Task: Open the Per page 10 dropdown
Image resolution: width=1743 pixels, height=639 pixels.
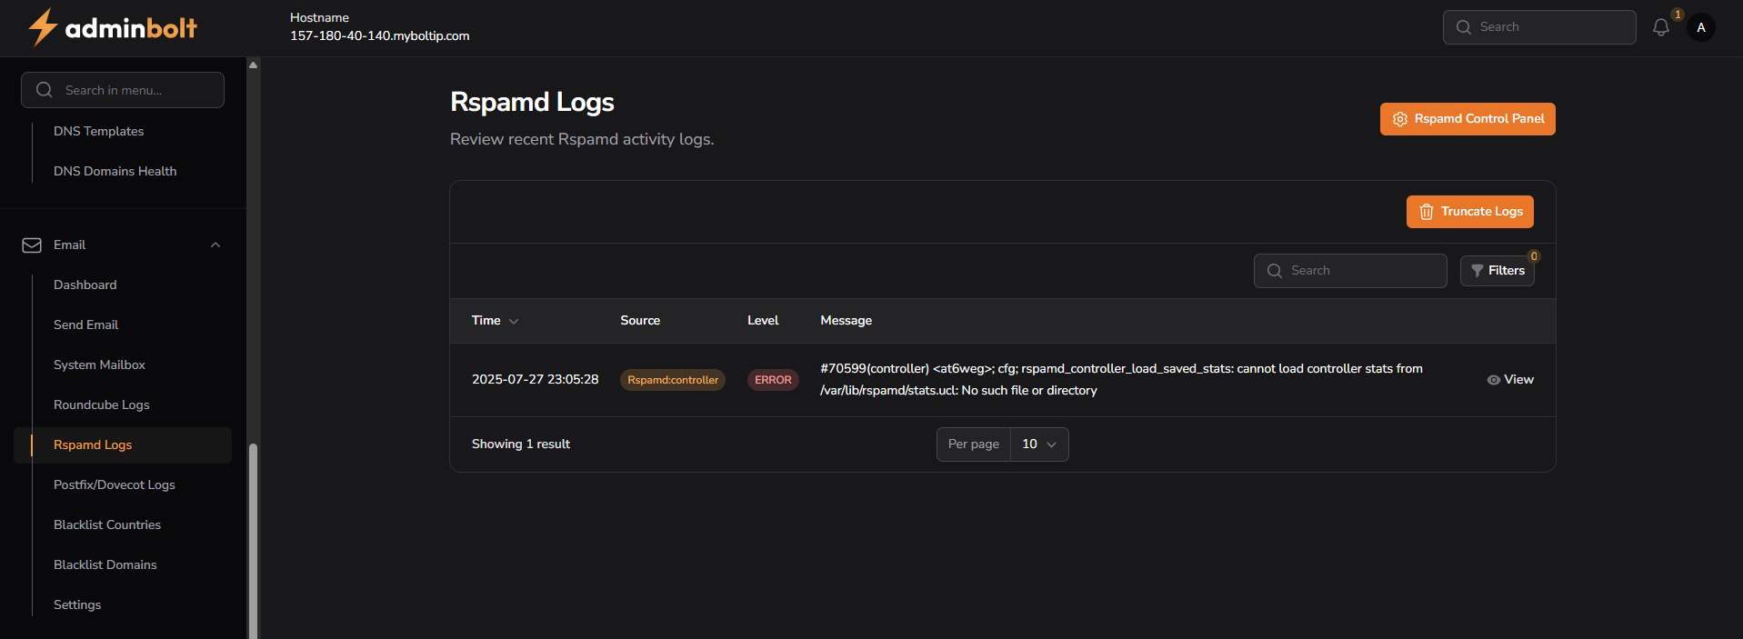Action: (1039, 444)
